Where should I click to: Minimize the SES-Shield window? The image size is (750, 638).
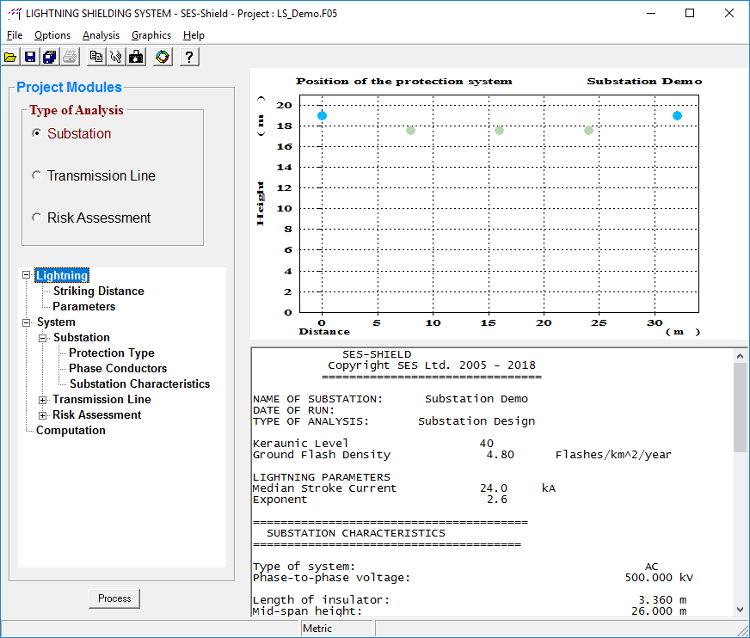(x=651, y=13)
